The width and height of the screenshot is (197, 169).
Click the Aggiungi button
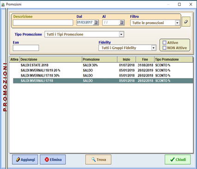[25, 160]
